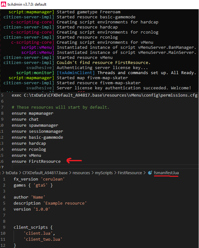The width and height of the screenshot is (199, 248).
Task: Open the myScripts breadcrumb folder
Action: tap(104, 173)
